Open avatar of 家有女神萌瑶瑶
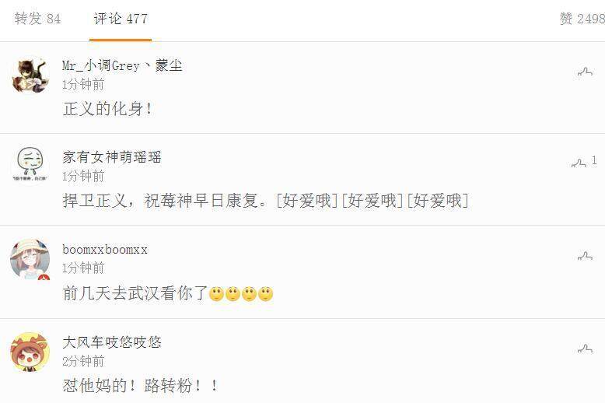 [30, 165]
